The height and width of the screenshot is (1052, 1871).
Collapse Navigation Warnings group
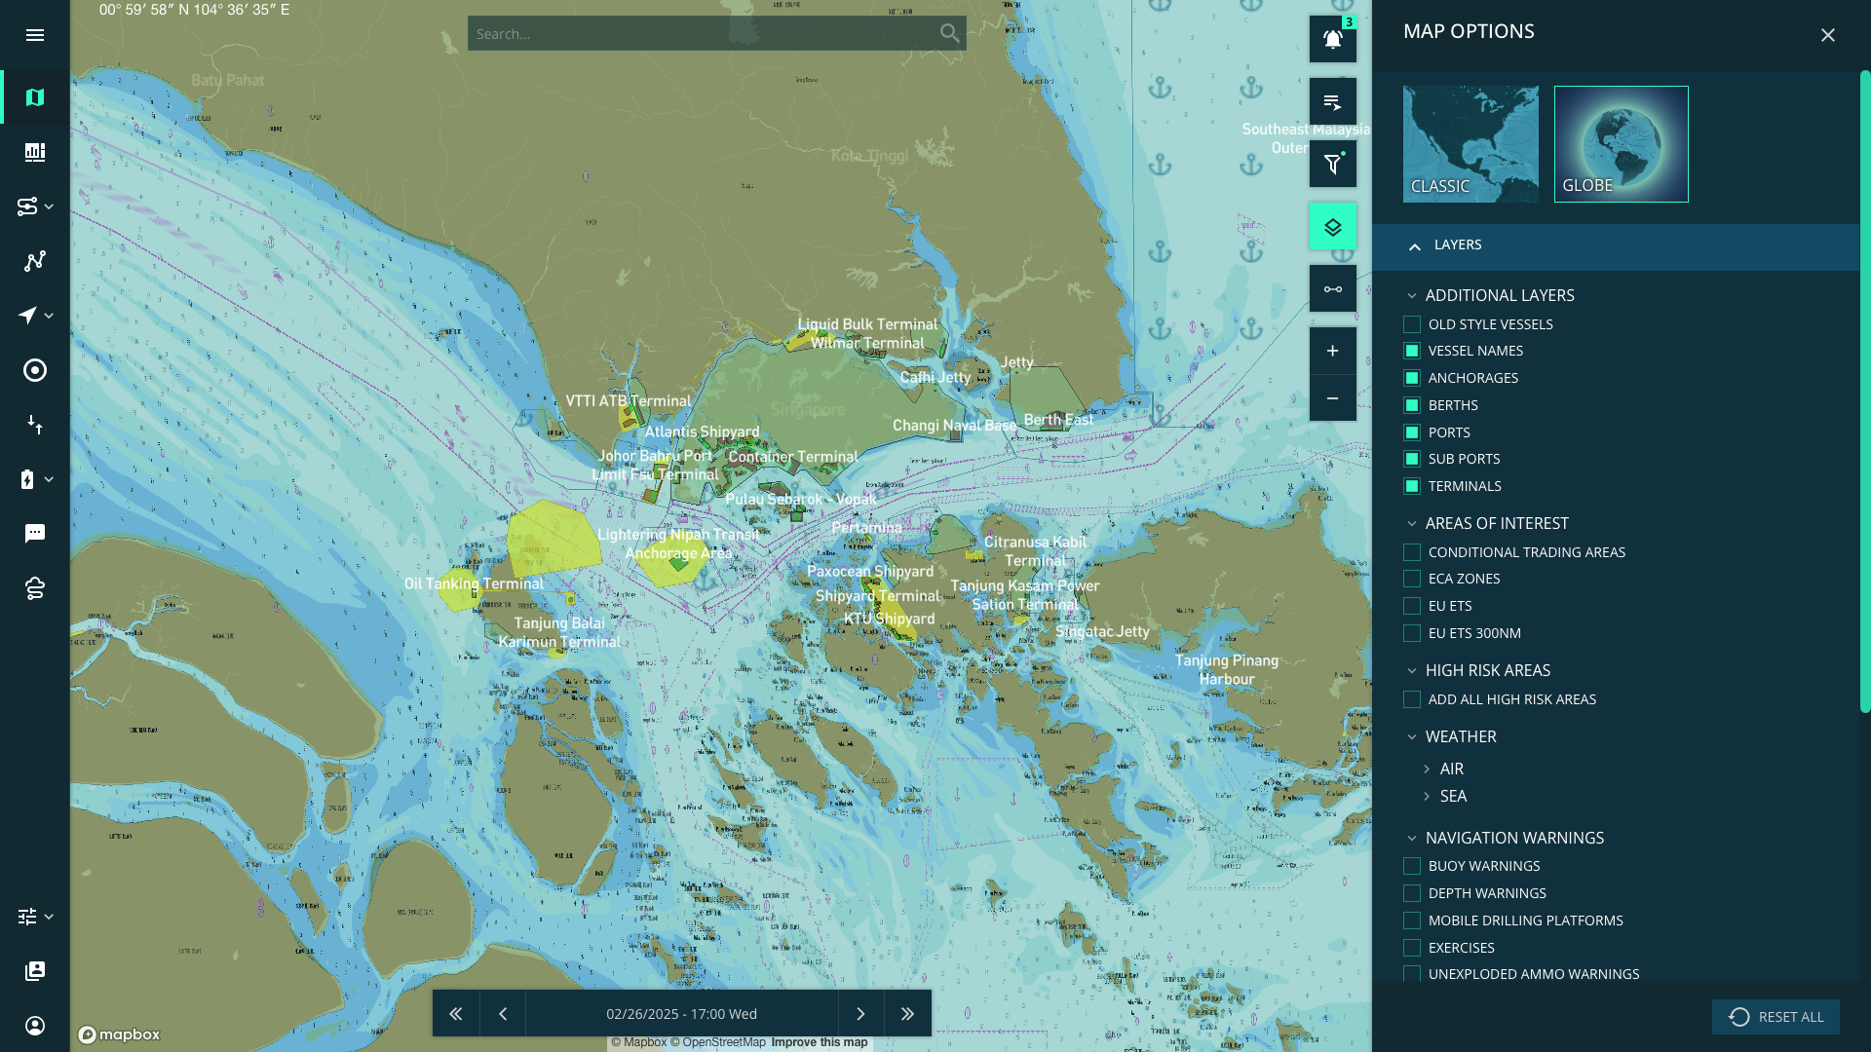[1411, 838]
